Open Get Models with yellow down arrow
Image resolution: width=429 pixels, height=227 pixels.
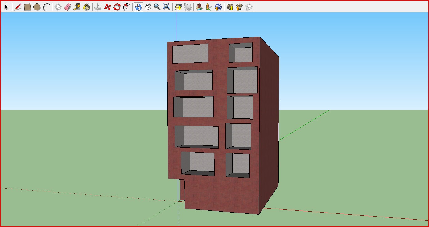coord(230,7)
